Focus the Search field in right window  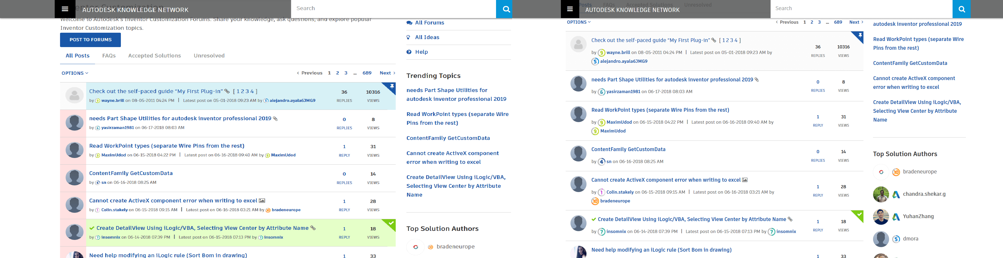(861, 9)
